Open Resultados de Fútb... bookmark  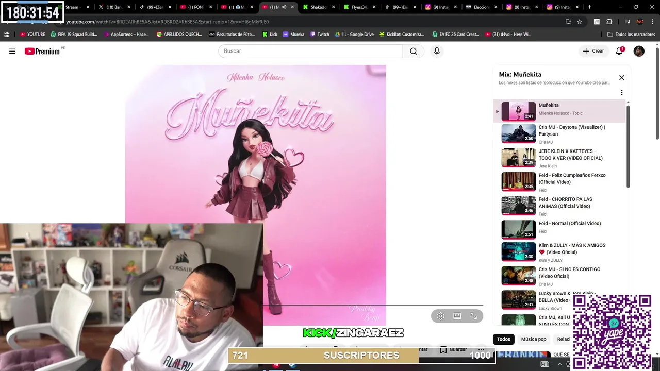tap(232, 34)
